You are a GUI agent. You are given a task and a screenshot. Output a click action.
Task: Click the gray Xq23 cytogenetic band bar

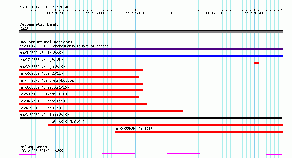pos(151,32)
